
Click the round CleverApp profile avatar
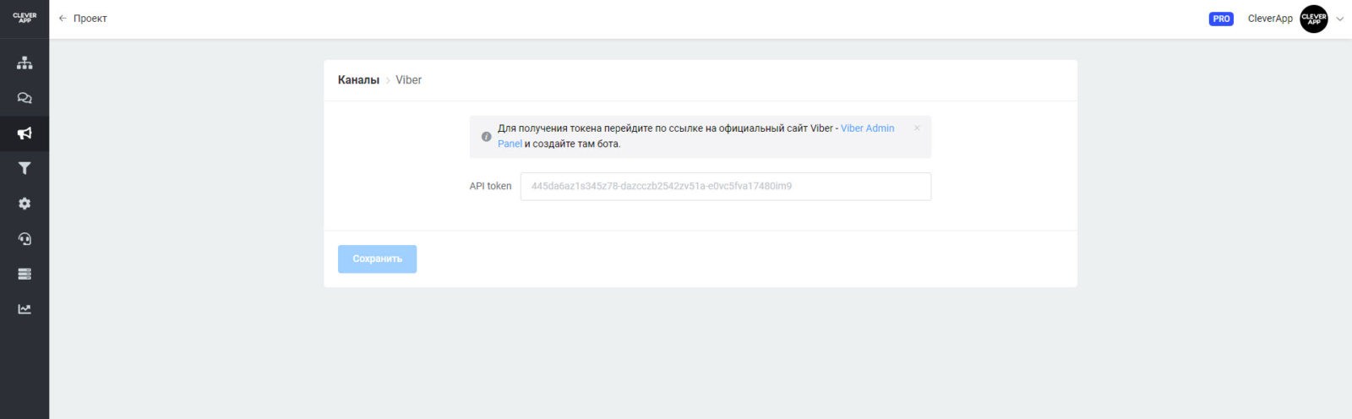pos(1313,19)
